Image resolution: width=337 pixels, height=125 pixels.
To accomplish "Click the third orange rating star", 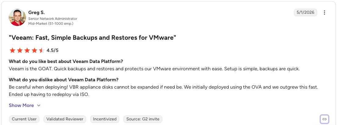I will [x=27, y=51].
